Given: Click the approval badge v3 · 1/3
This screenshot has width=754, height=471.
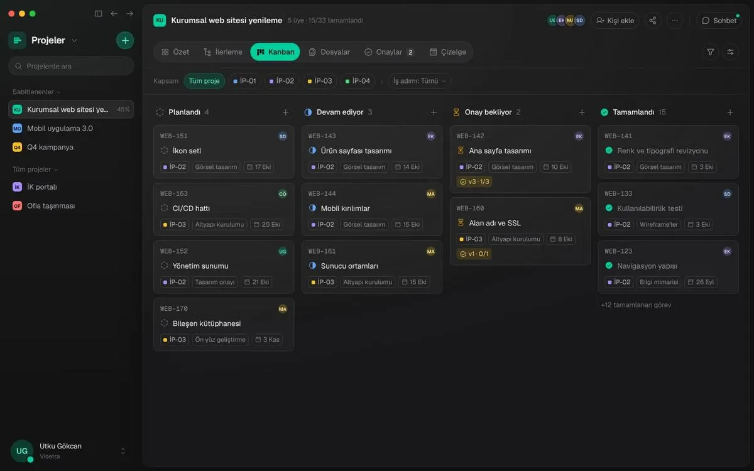Looking at the screenshot, I should 474,181.
